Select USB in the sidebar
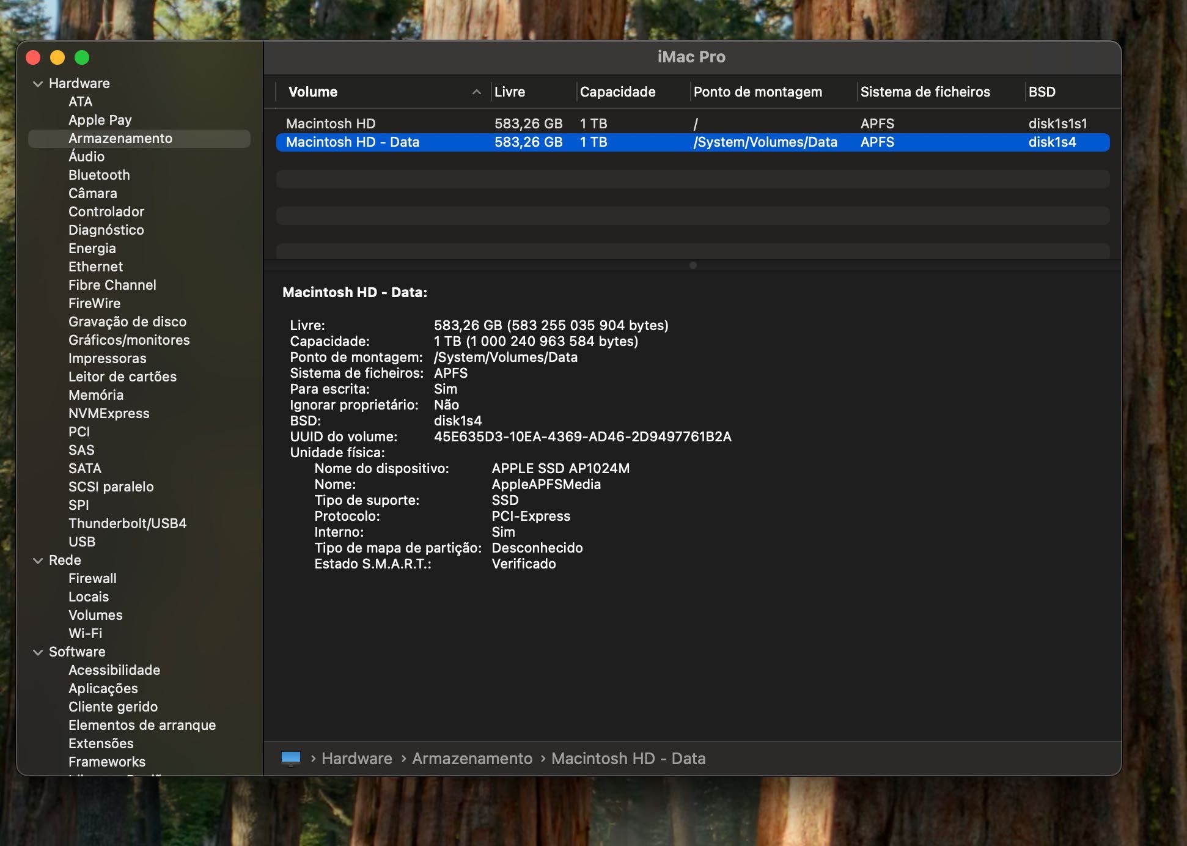Viewport: 1187px width, 846px height. pos(82,542)
